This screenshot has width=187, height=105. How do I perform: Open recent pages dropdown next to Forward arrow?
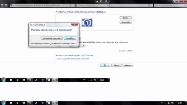8,5
